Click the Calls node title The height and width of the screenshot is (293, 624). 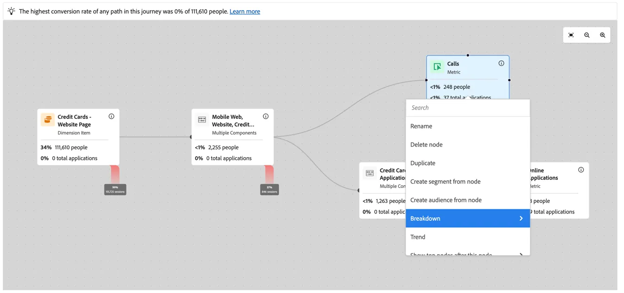tap(453, 64)
